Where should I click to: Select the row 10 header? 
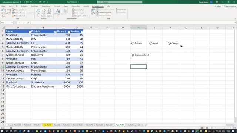[x=3, y=66]
